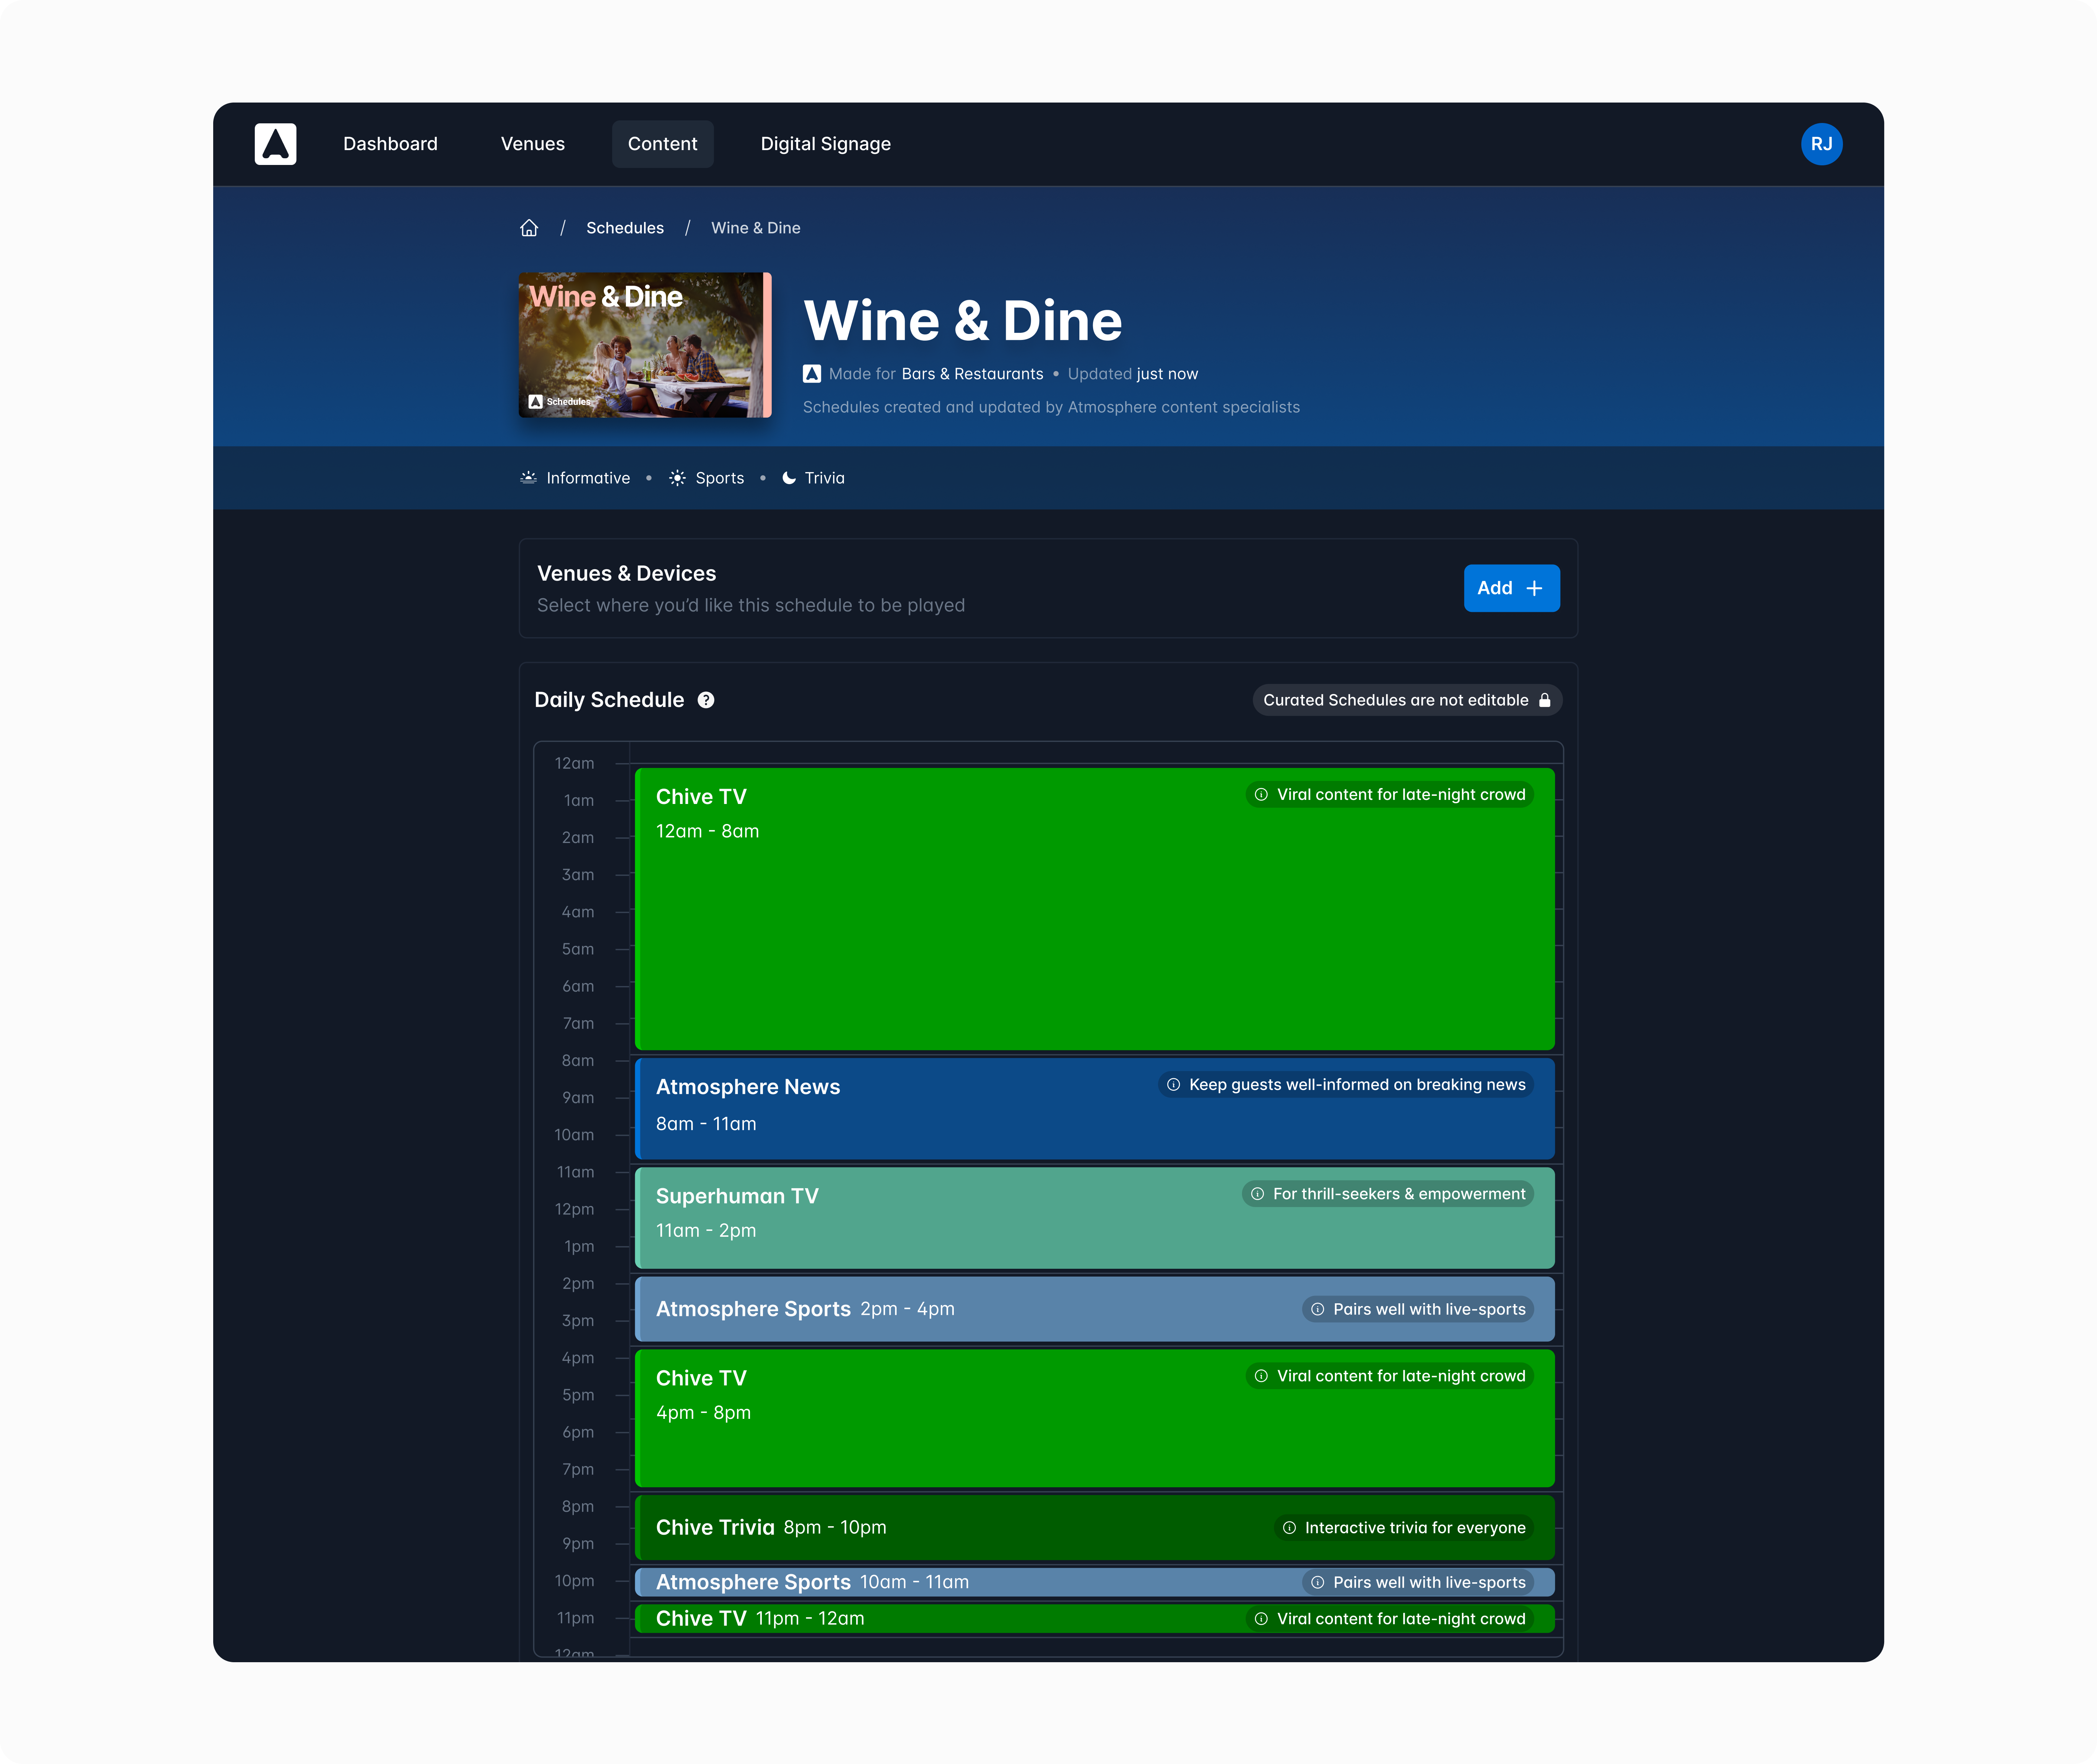Open the Wine & Dine cover thumbnail
The width and height of the screenshot is (2097, 1764).
(645, 345)
